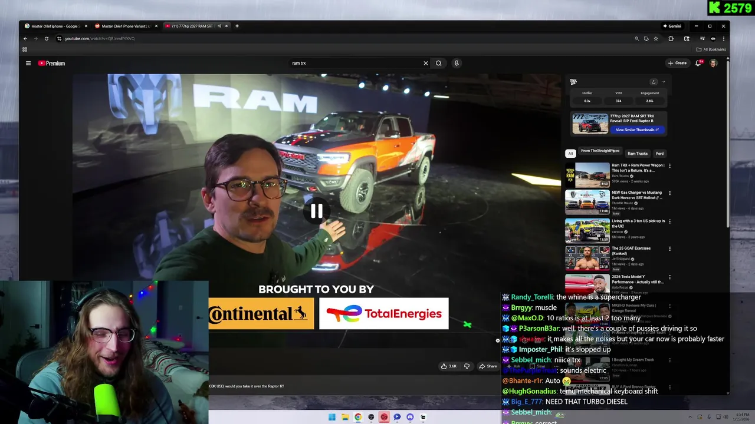
Task: Select the 'All' filter chip
Action: tap(570, 154)
